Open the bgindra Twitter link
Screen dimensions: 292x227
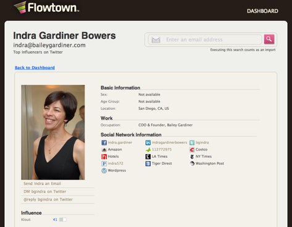pos(202,142)
